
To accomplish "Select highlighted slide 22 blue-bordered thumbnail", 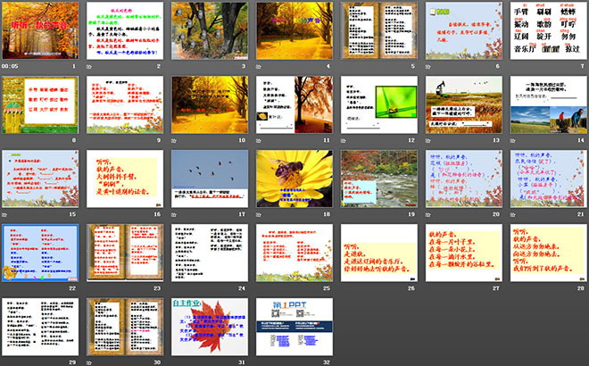I will pos(40,253).
